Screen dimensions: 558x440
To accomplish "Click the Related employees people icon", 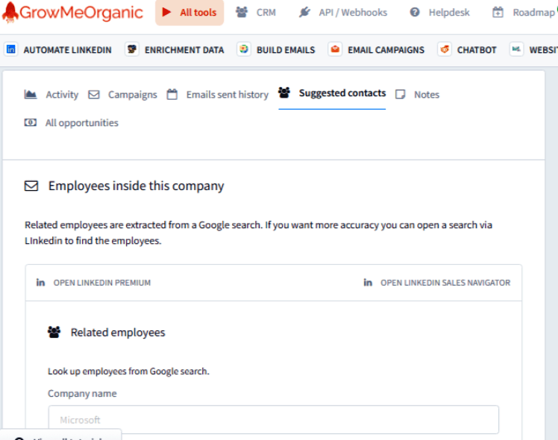I will 54,332.
